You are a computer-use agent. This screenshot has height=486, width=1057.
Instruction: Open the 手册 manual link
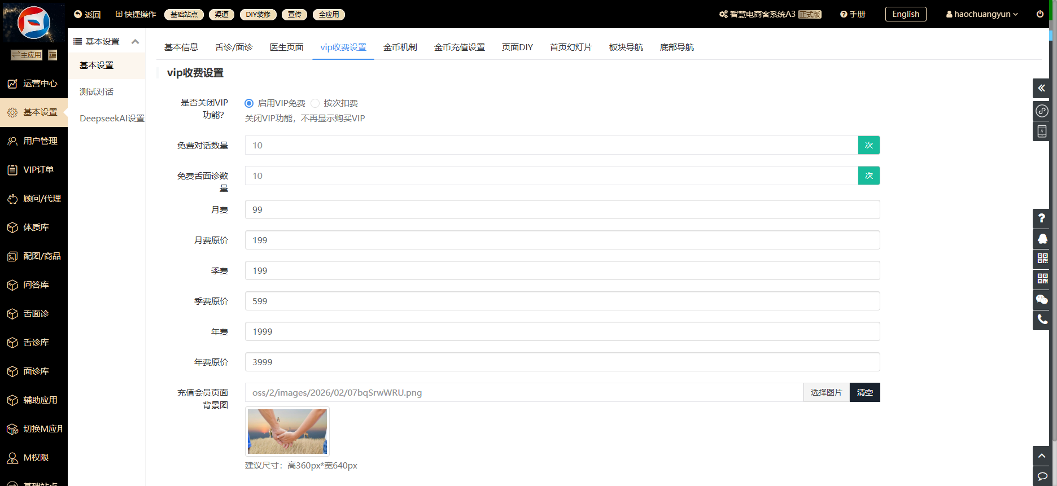[853, 14]
